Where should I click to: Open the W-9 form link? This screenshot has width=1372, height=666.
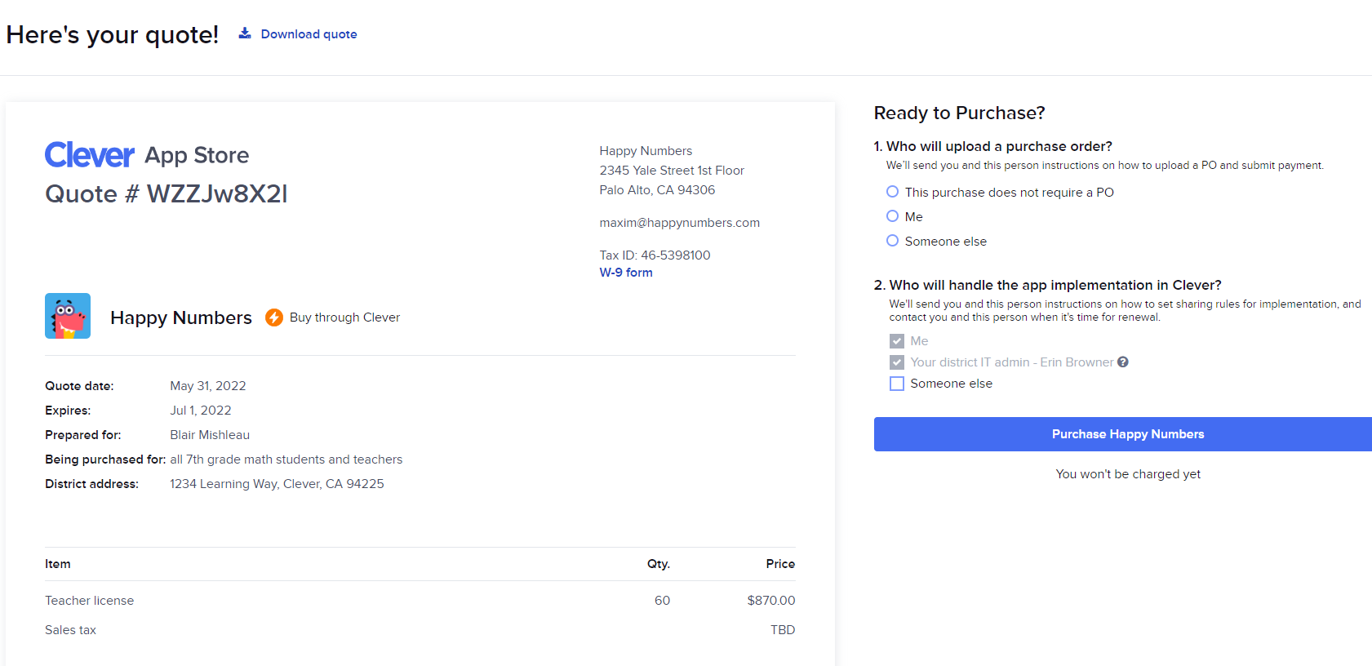pos(626,273)
